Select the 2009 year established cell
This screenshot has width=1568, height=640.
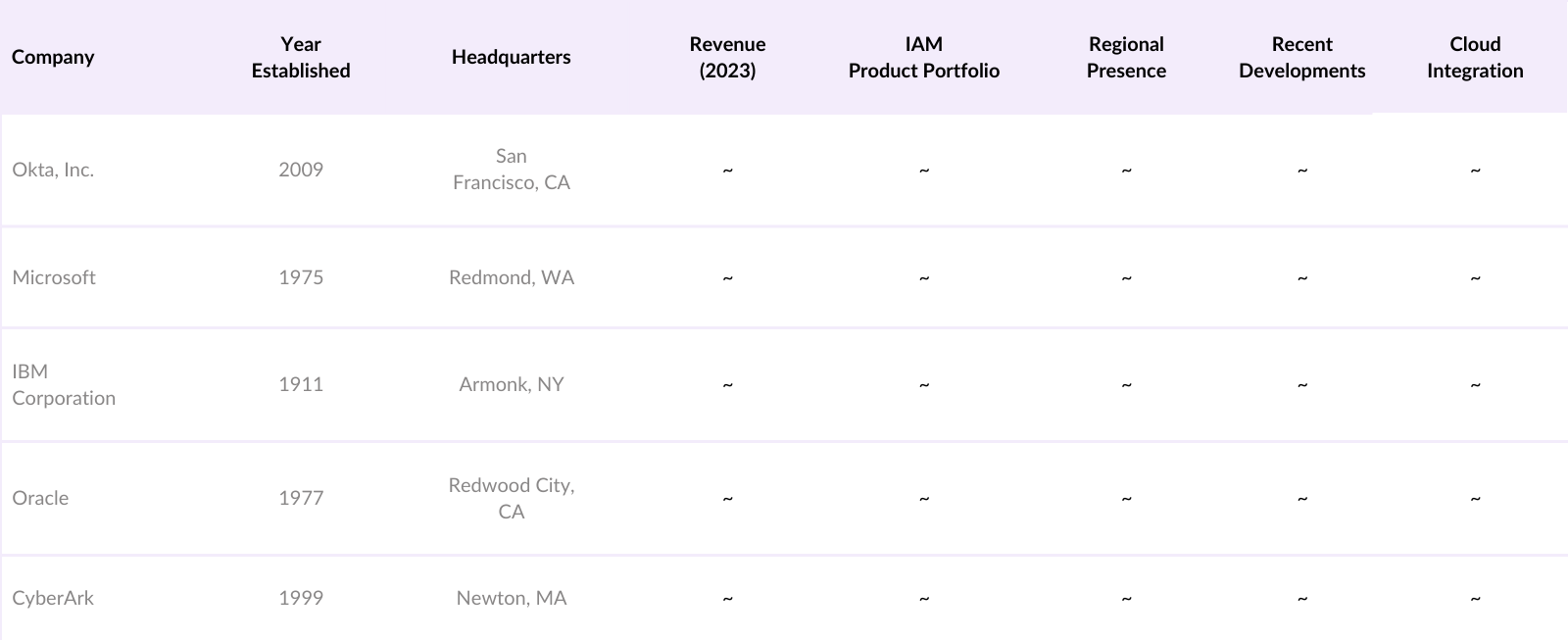(x=301, y=170)
